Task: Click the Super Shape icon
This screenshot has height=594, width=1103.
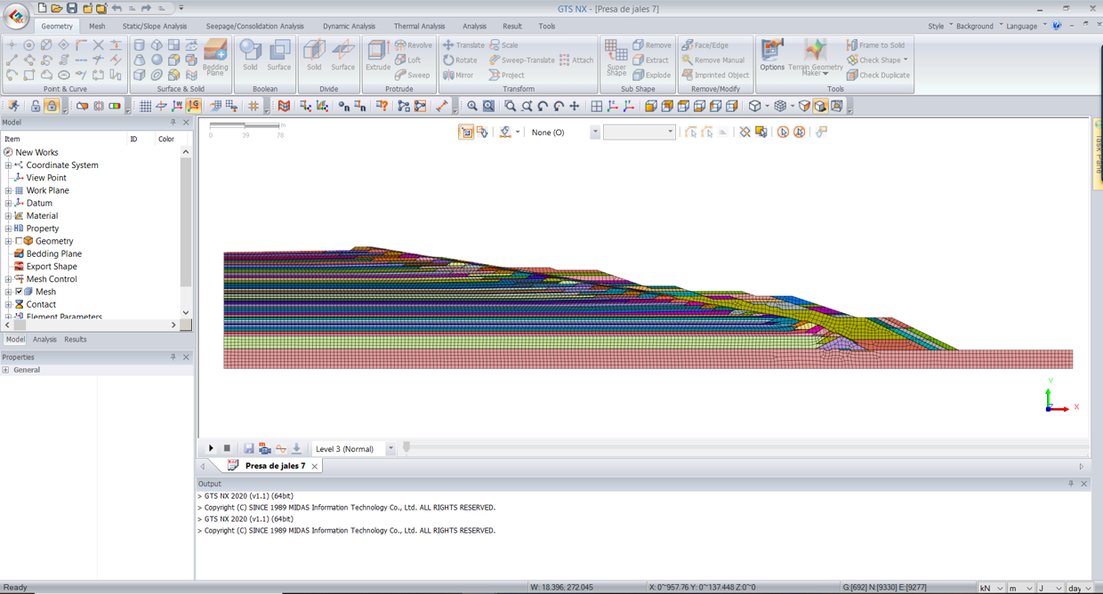Action: [616, 57]
